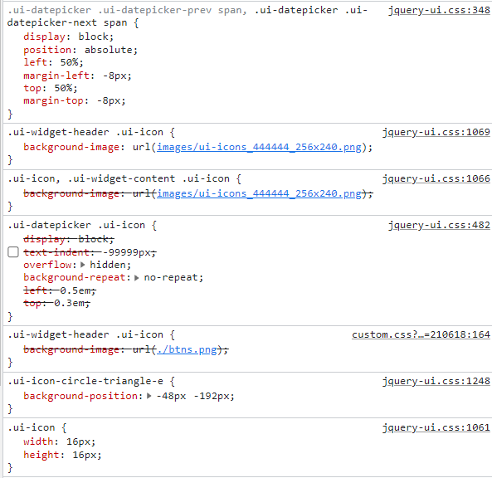Click the .ui-widget-header .ui-icon selector at jquery-ui.css:1069
The width and height of the screenshot is (492, 478).
[85, 132]
